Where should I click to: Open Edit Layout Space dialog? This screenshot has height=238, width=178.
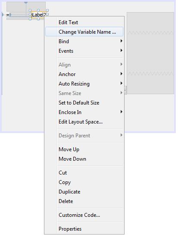pos(84,122)
